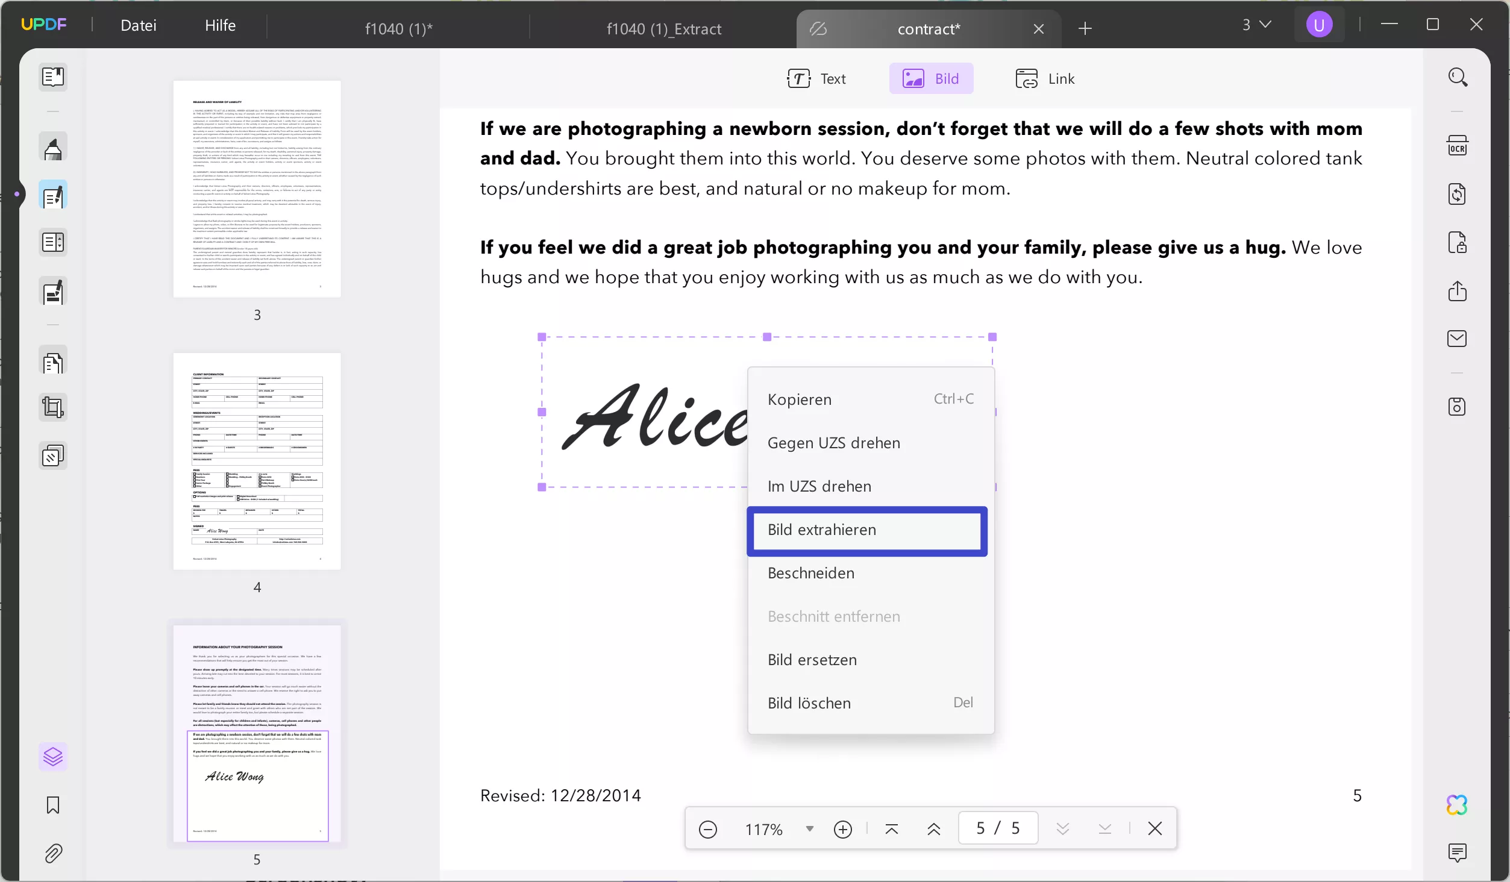Switch to f1040 (1)_Extract tab
1510x882 pixels.
663,29
